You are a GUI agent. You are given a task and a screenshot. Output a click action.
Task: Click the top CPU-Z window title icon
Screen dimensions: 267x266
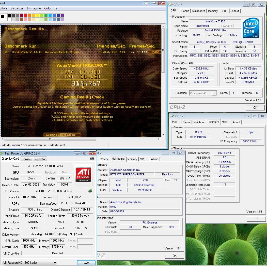tap(170, 5)
